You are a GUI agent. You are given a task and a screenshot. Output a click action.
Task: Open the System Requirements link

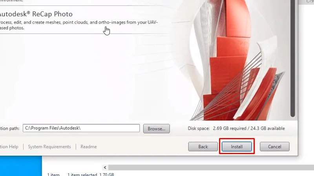click(49, 147)
